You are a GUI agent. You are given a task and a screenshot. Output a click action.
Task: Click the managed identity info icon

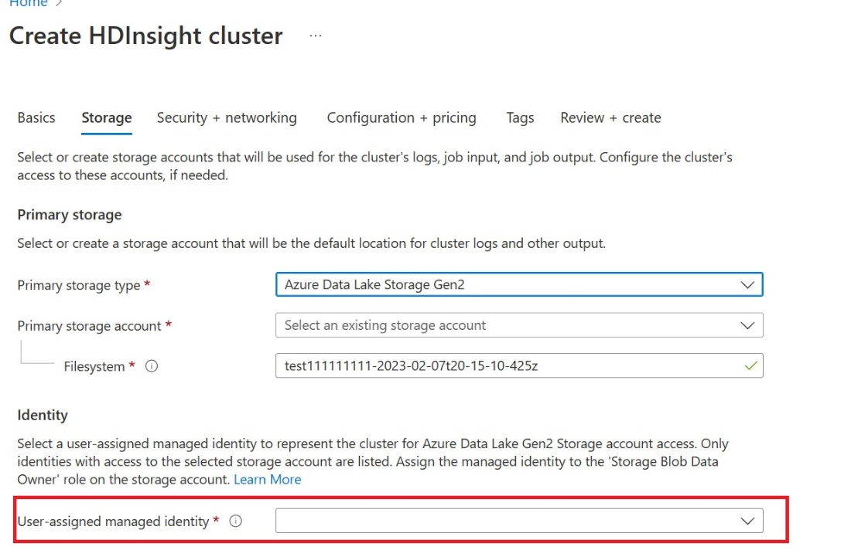pos(235,521)
